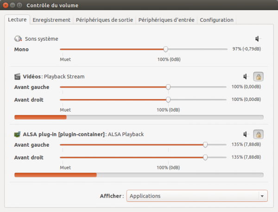The width and height of the screenshot is (278, 212).
Task: Open the Afficher dropdown list
Action: point(197,196)
